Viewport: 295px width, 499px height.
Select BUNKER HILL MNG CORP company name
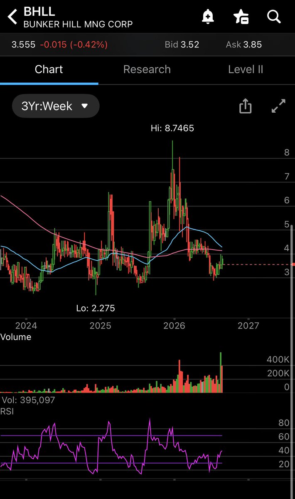coord(78,24)
